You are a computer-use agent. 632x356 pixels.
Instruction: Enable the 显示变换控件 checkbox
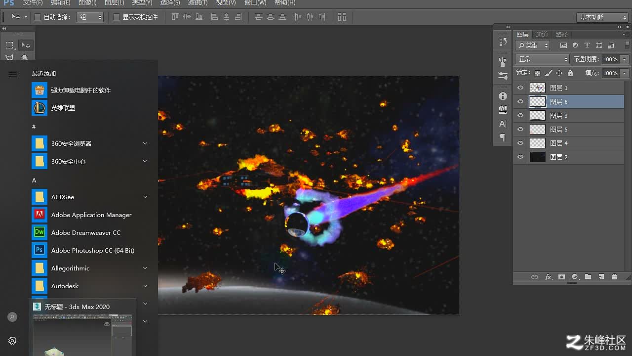117,17
